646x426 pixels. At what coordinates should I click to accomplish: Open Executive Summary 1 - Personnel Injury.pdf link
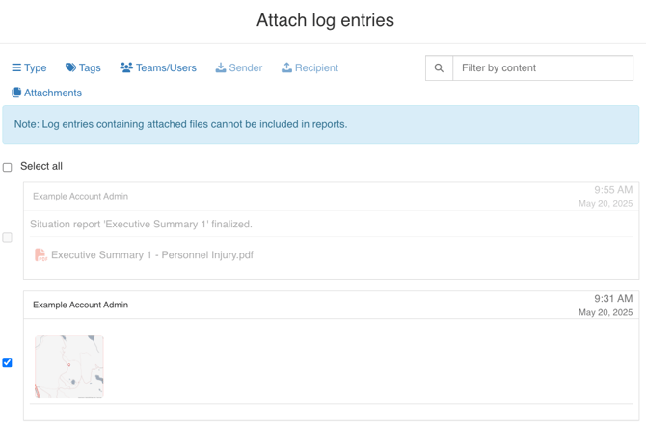click(x=151, y=255)
